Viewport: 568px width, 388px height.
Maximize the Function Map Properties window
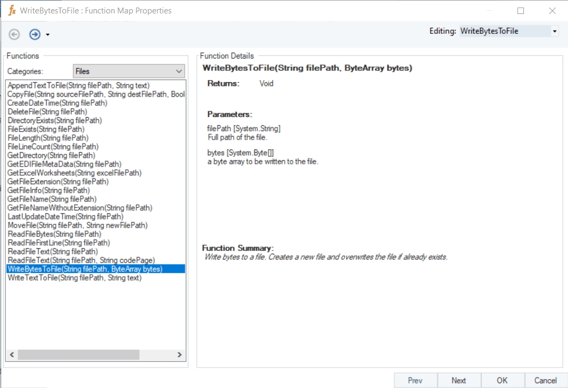520,11
